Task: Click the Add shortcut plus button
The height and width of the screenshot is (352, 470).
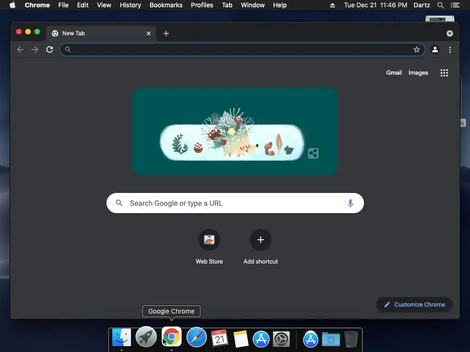Action: coord(261,240)
